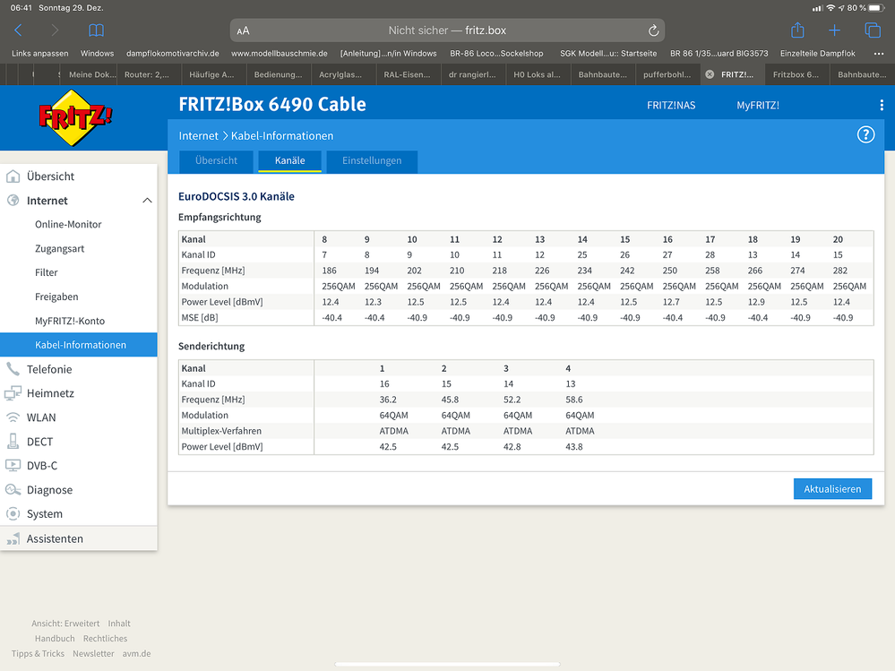
Task: Expand the Heimnetz sidebar section
Action: 50,393
